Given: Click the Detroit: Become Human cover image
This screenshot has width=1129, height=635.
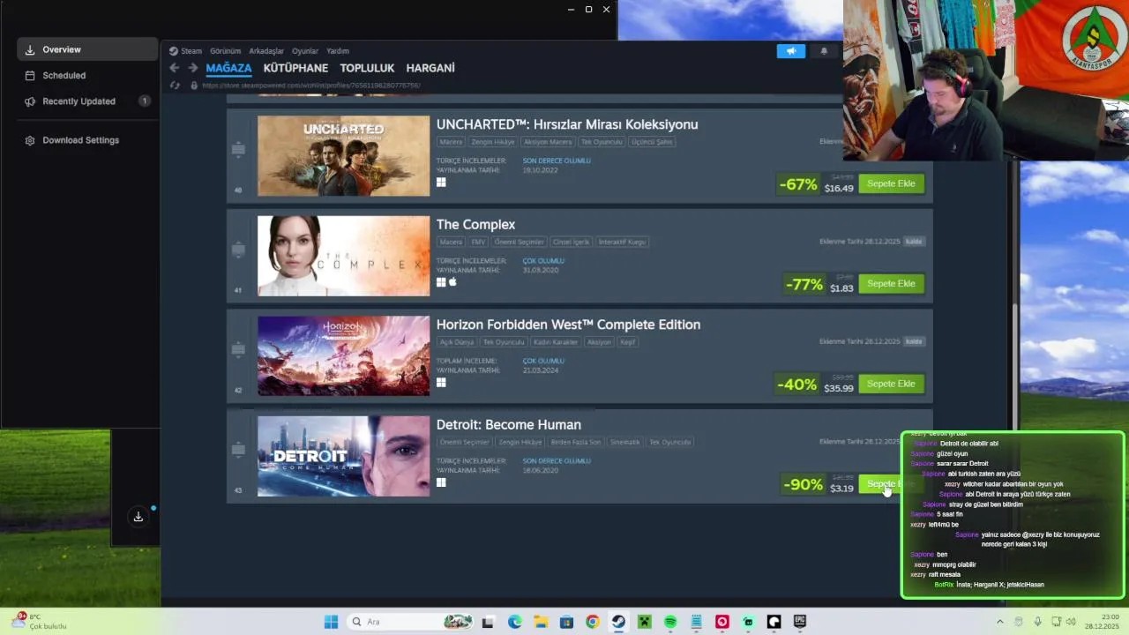Looking at the screenshot, I should tap(343, 456).
